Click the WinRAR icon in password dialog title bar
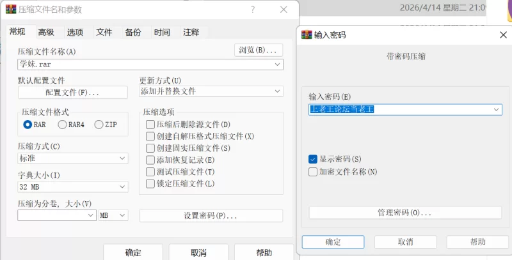 tap(307, 35)
